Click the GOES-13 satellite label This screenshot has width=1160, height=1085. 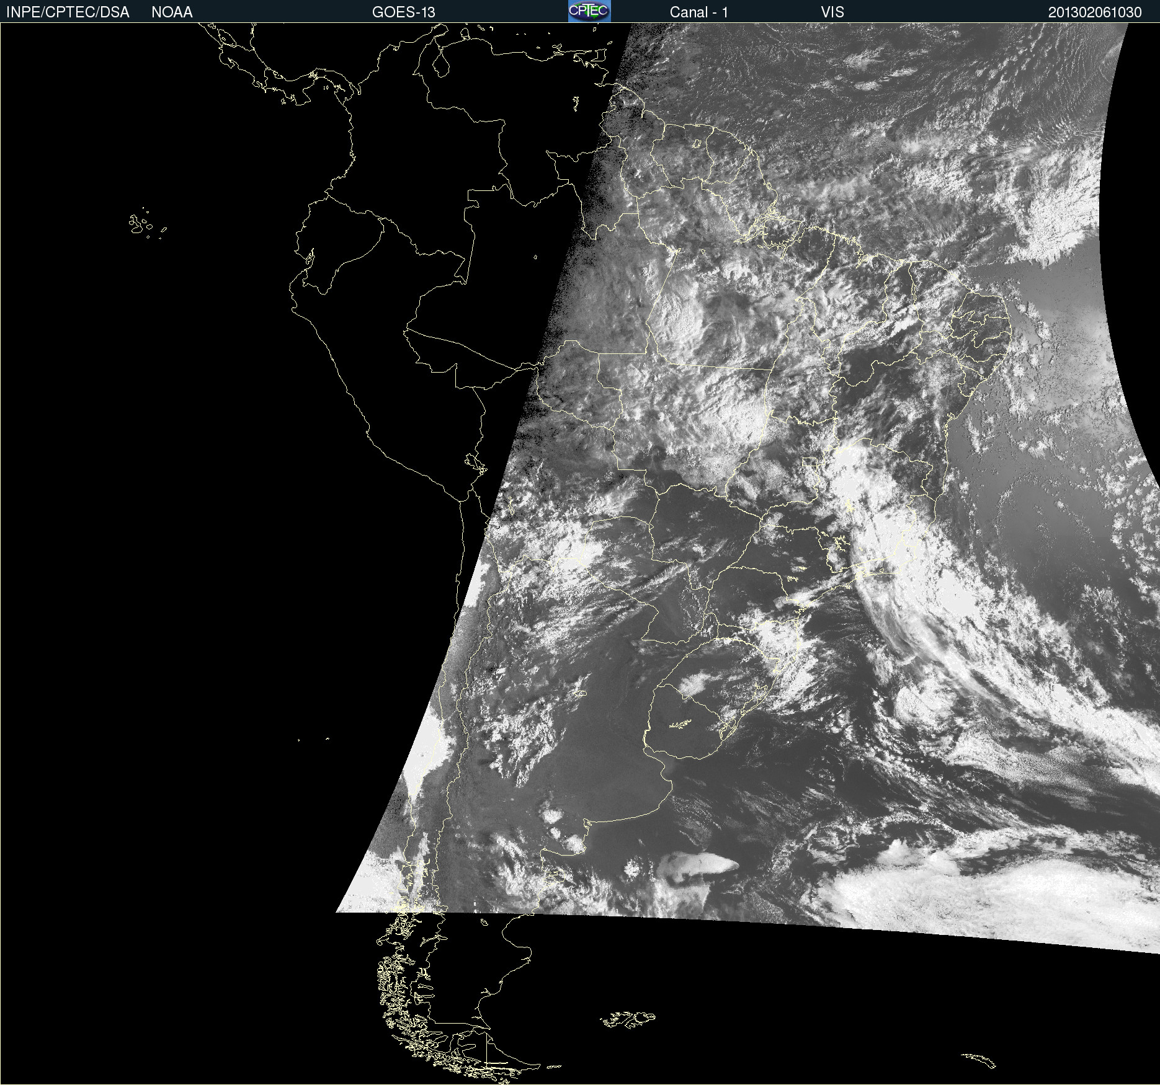(404, 12)
